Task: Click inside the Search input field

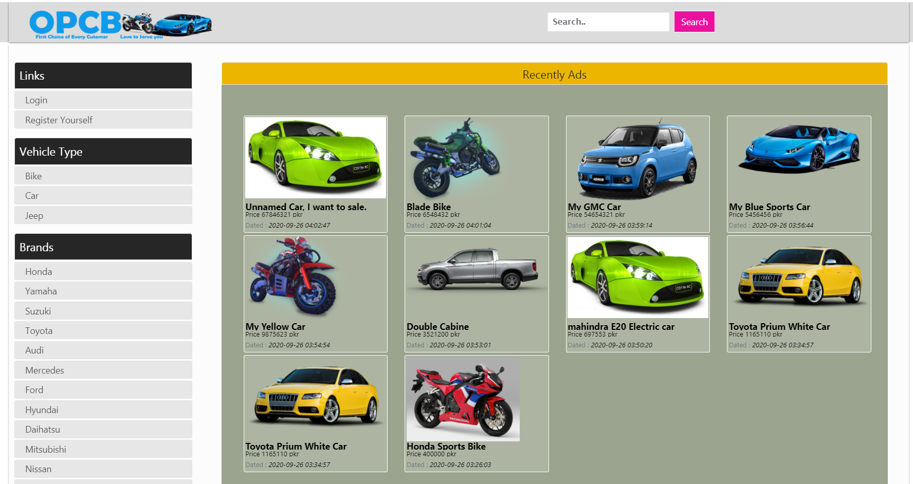Action: [608, 22]
